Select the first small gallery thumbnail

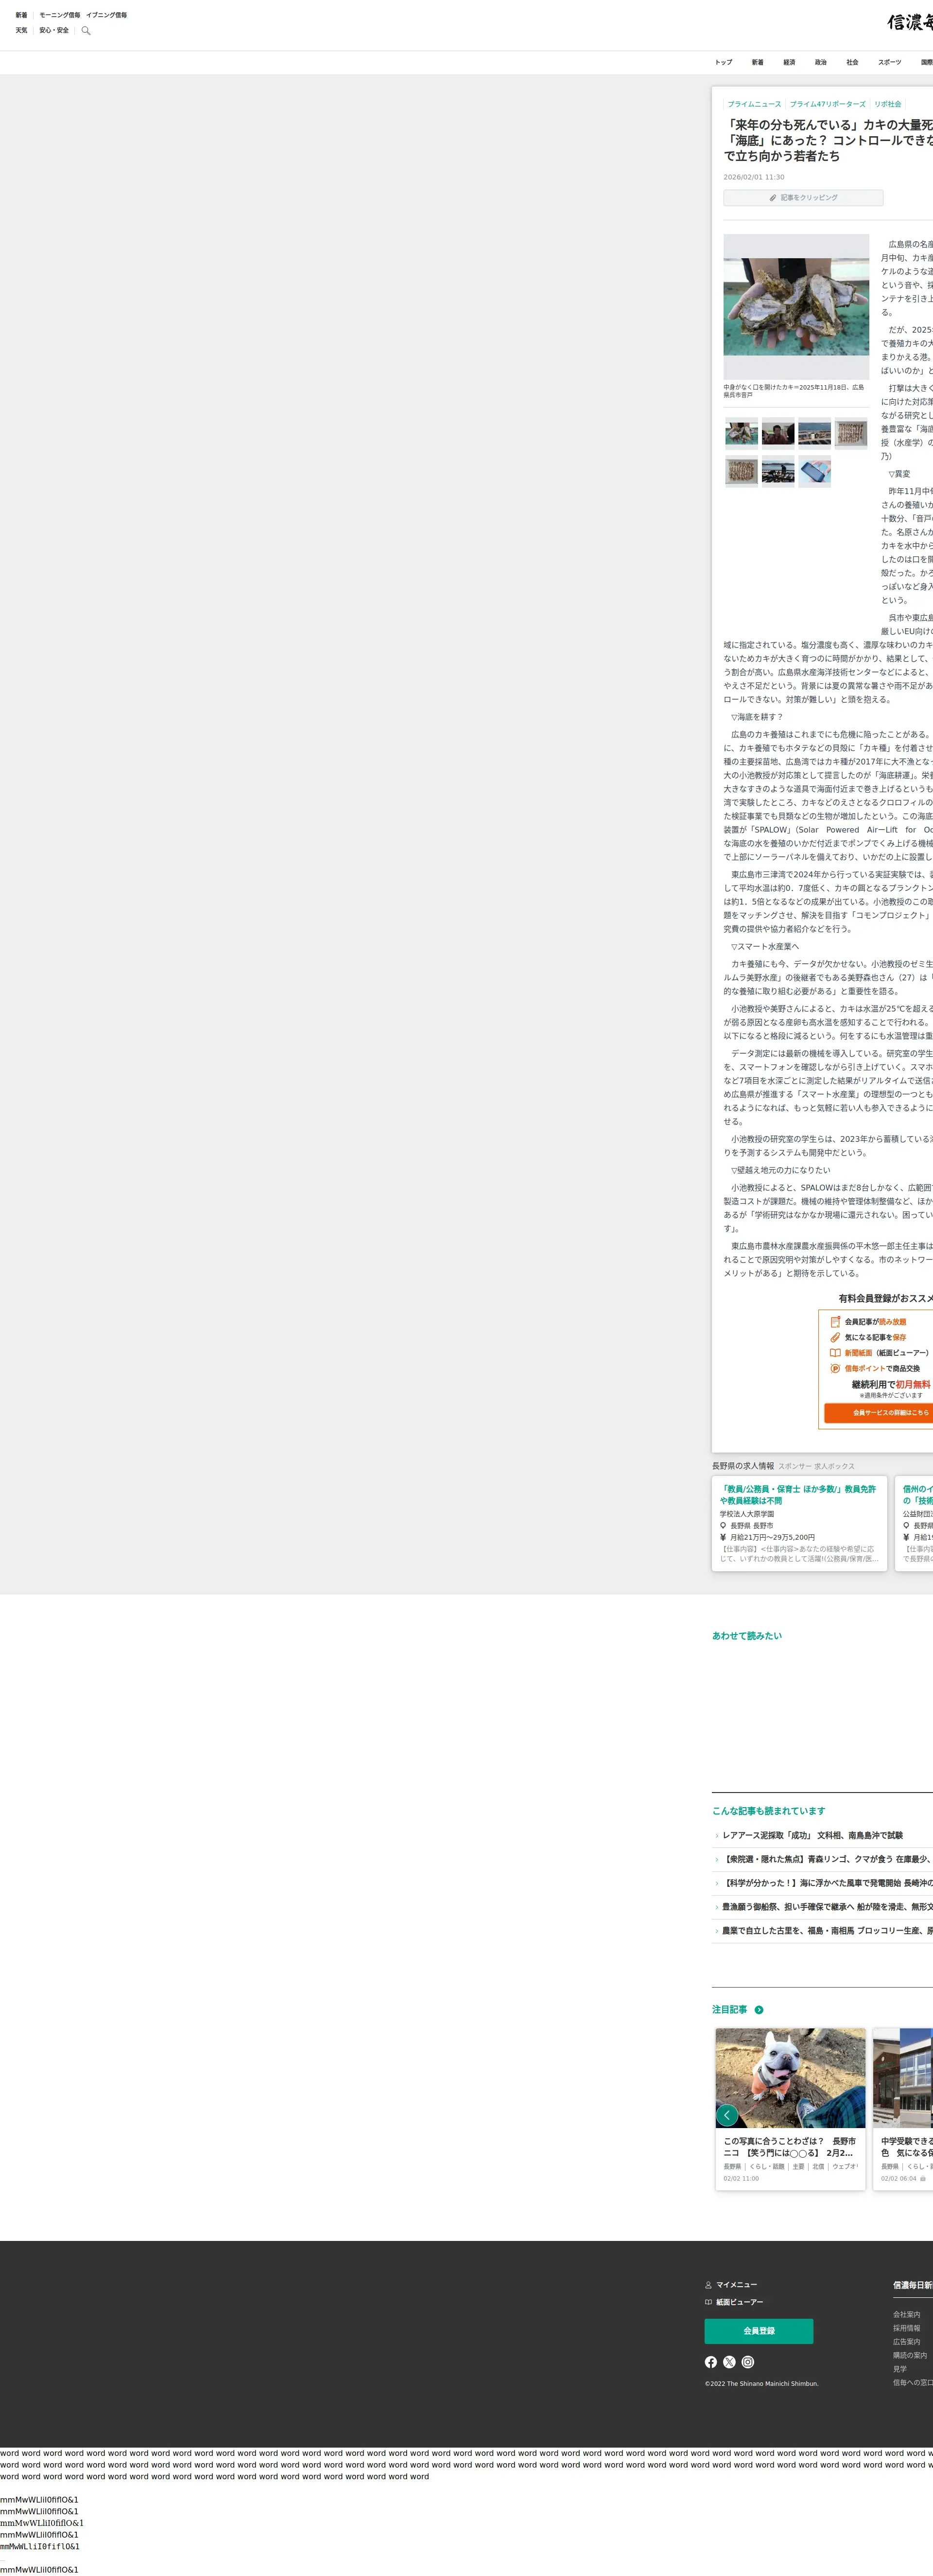pos(741,433)
